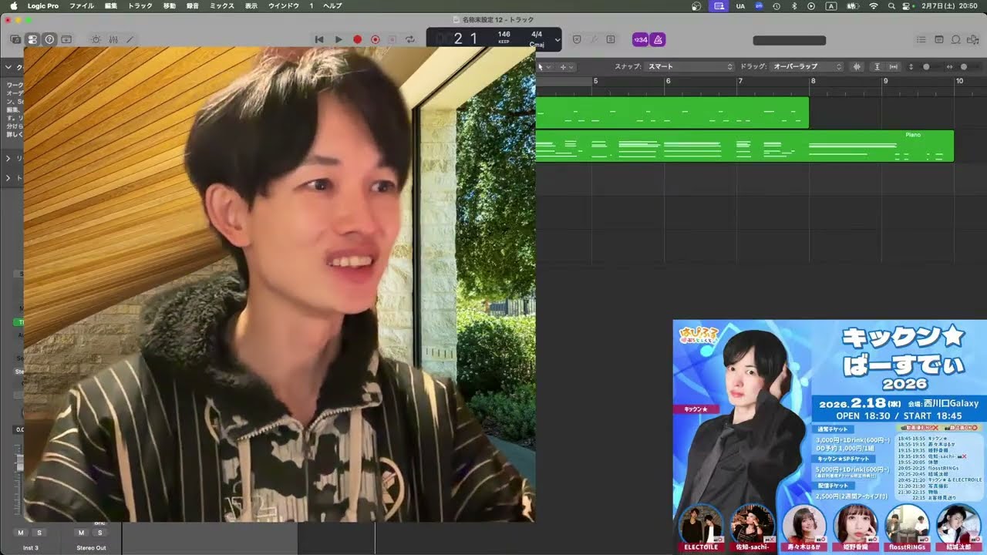Expand the region inspector disclosure arrow
This screenshot has width=987, height=555.
tap(8, 158)
